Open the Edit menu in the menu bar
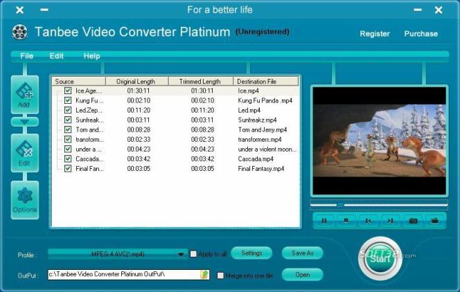Screen dimensions: 460x292 click(56, 55)
